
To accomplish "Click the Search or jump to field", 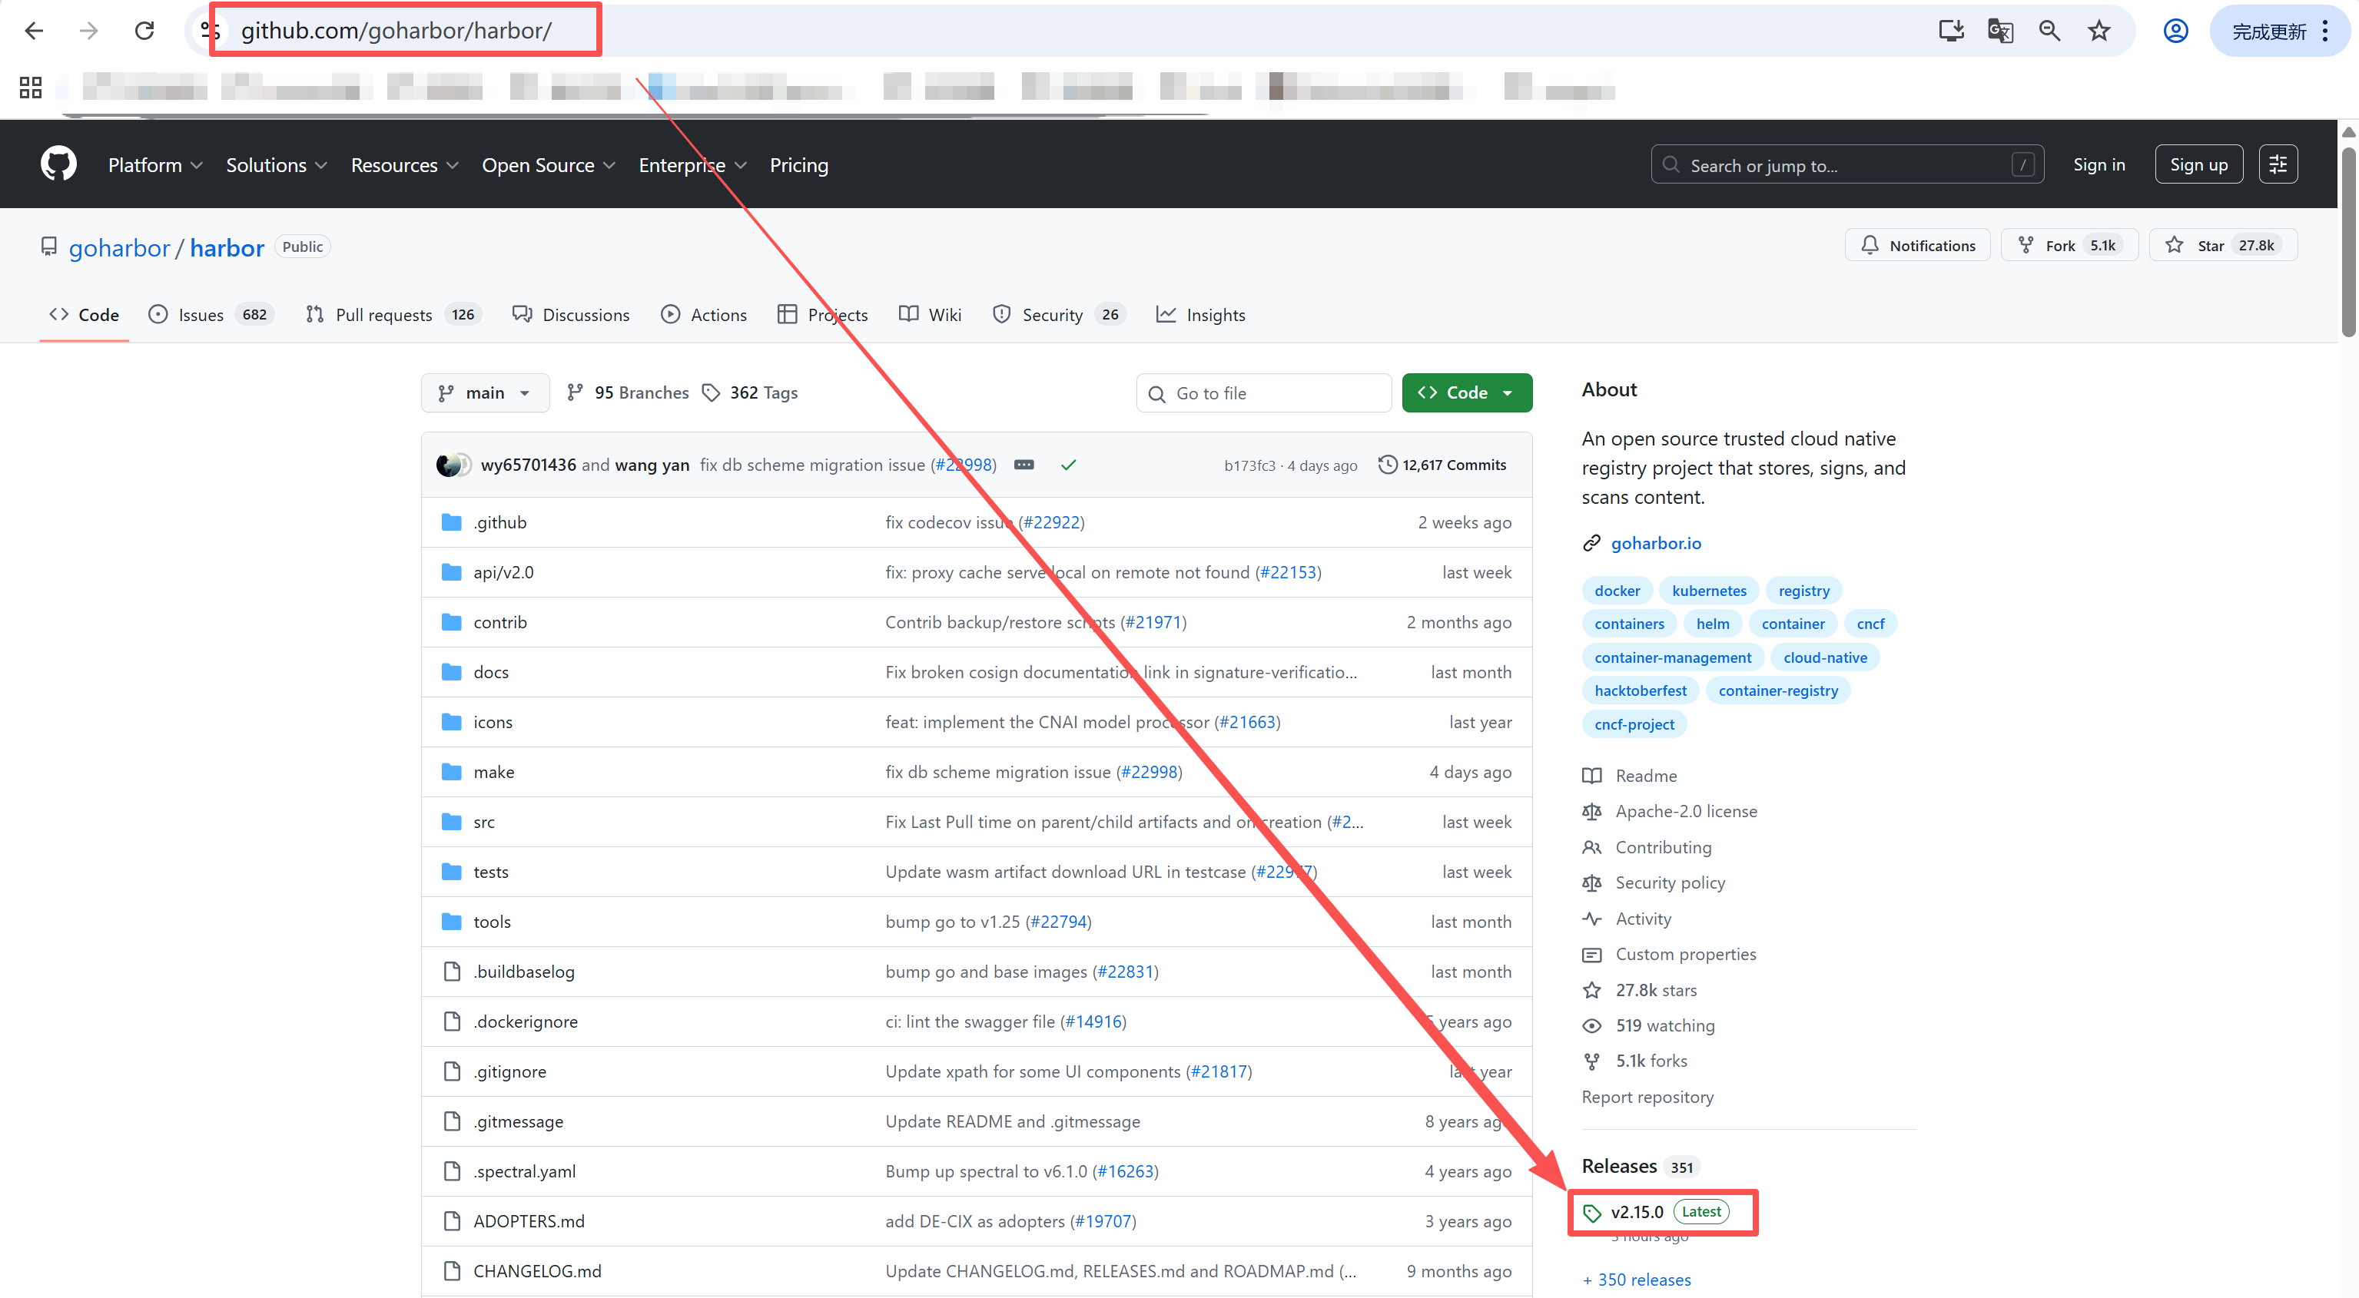I will 1847,165.
